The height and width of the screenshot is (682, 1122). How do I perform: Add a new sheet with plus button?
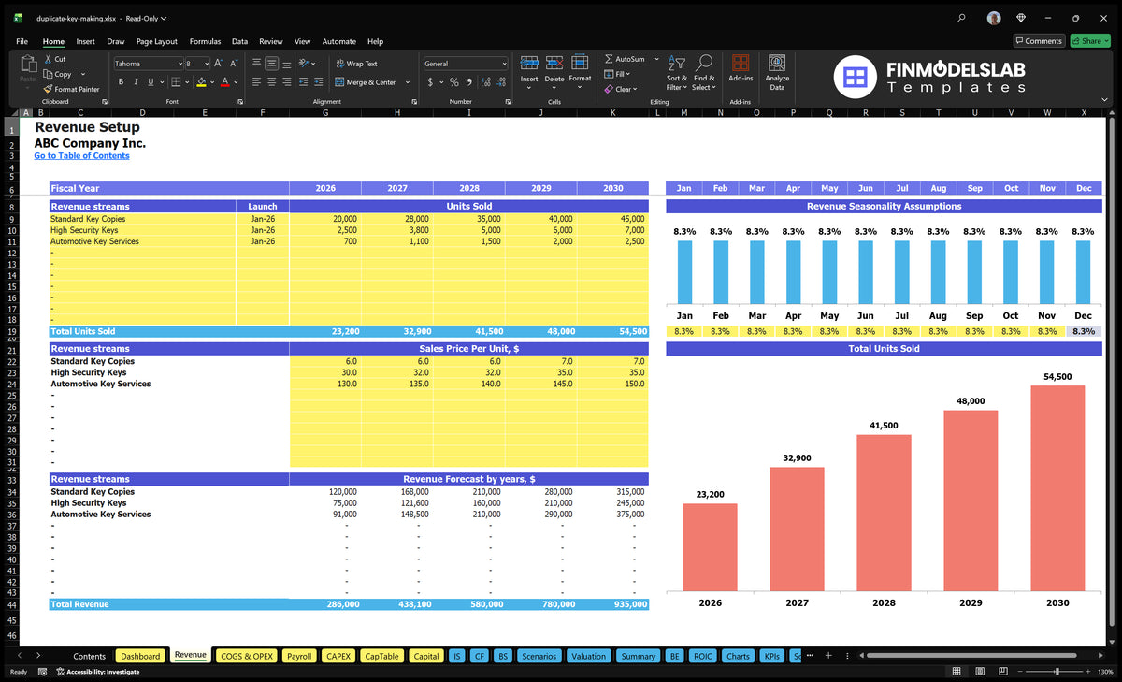tap(828, 655)
